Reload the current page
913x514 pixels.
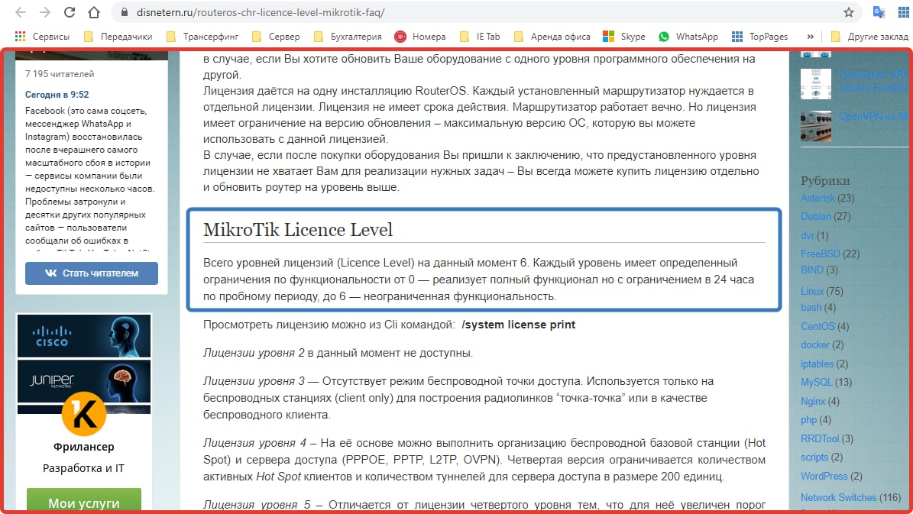pyautogui.click(x=70, y=12)
